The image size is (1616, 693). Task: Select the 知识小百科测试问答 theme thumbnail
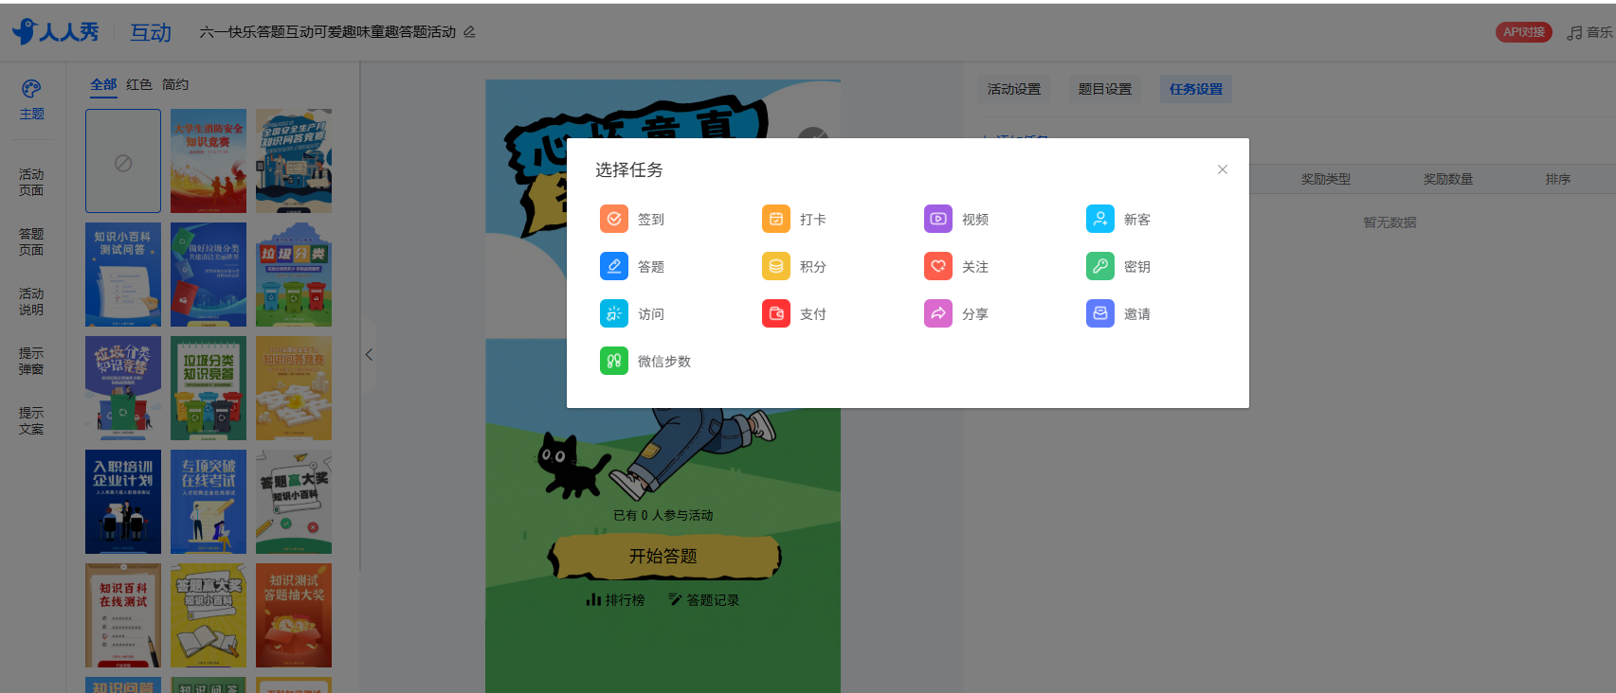click(123, 275)
